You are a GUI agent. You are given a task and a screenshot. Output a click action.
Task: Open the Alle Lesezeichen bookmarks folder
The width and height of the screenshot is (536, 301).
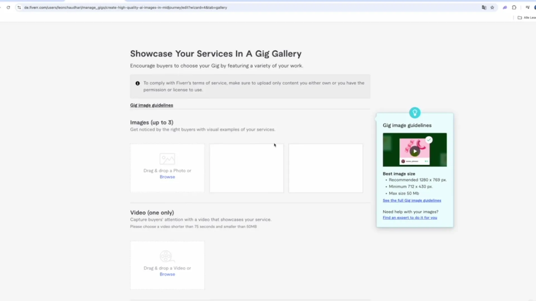click(x=527, y=18)
